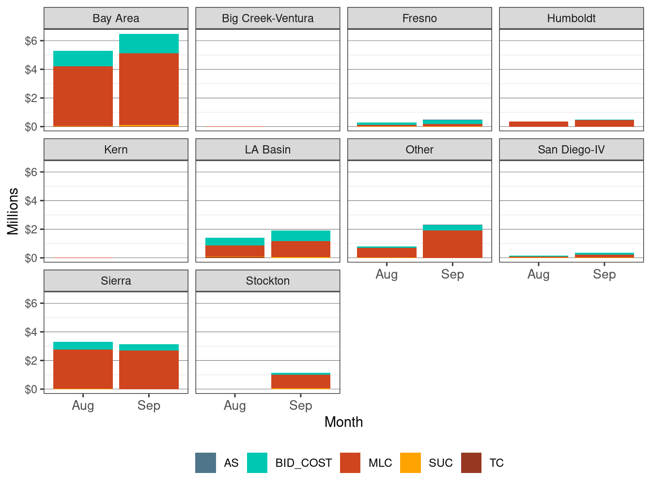The height and width of the screenshot is (488, 651).
Task: Select the Fresno panel title strip
Action: [419, 18]
